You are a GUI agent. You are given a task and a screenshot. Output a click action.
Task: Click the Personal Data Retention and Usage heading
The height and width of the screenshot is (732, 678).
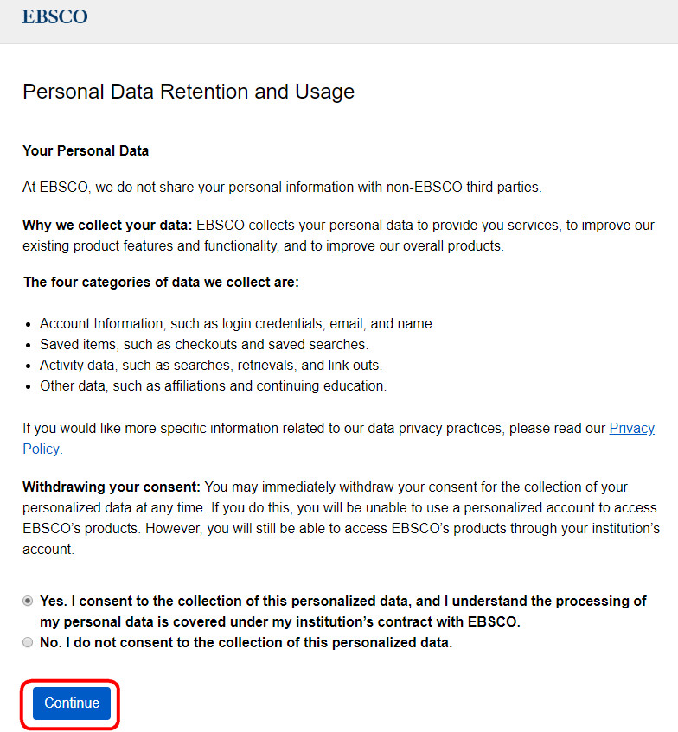click(x=189, y=92)
